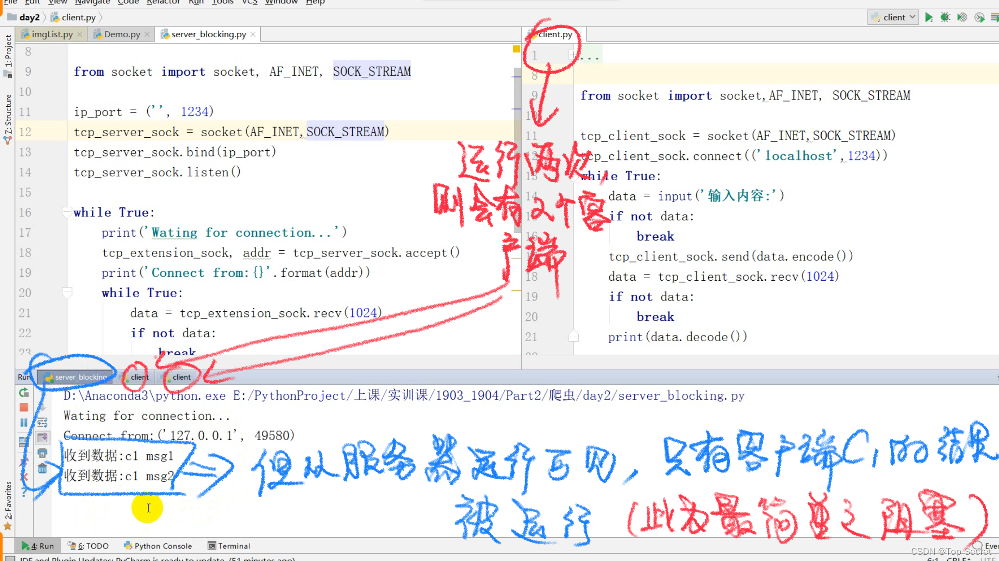Clear console with the trash can icon
Screen dimensions: 999x561
(43, 468)
